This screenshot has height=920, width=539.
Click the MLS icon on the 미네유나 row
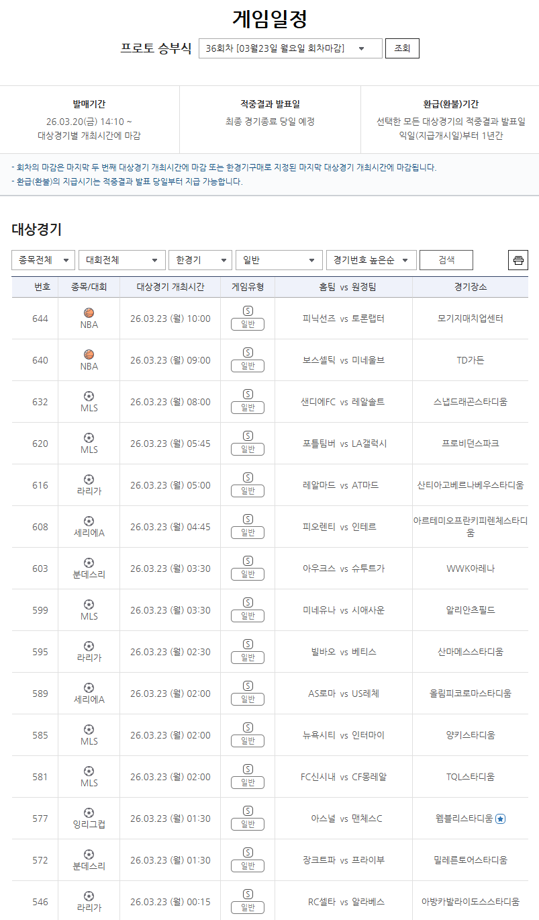[88, 605]
